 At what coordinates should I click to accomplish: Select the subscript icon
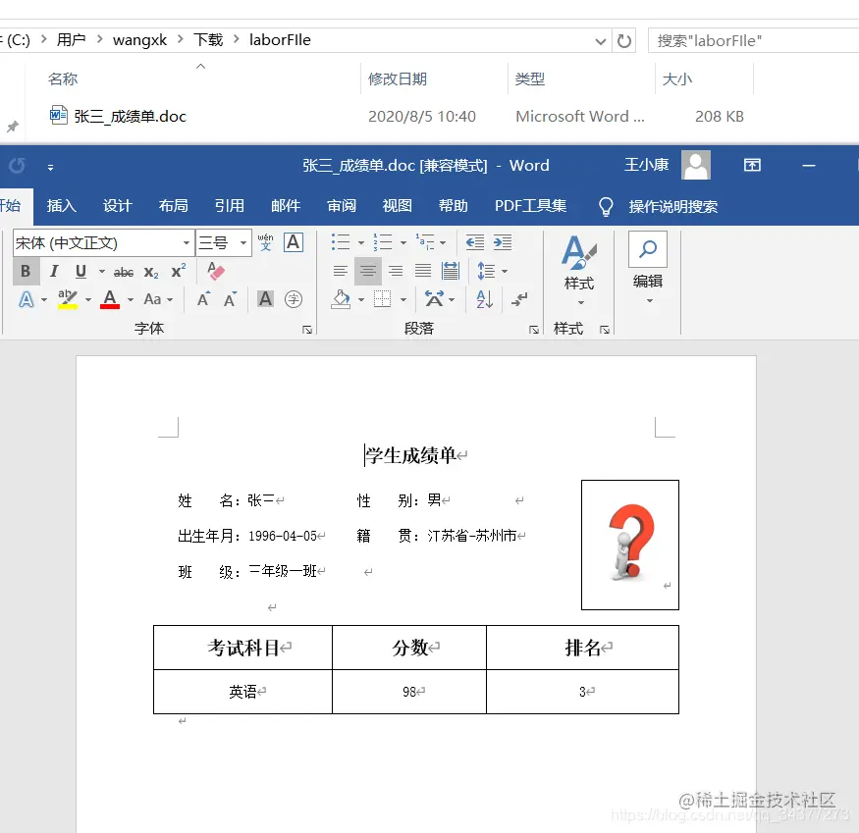coord(150,271)
